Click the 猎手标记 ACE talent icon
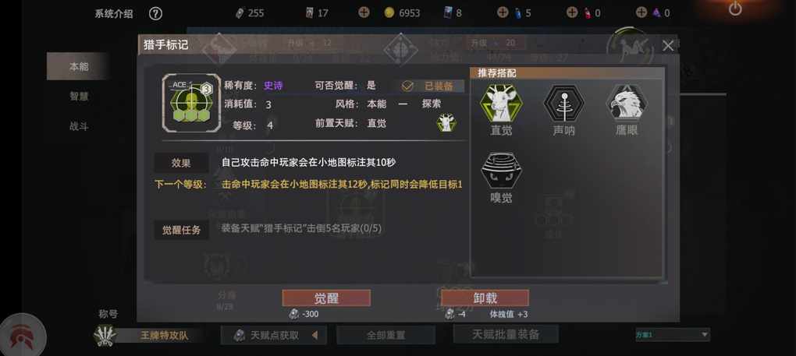The width and height of the screenshot is (796, 356). (x=191, y=103)
